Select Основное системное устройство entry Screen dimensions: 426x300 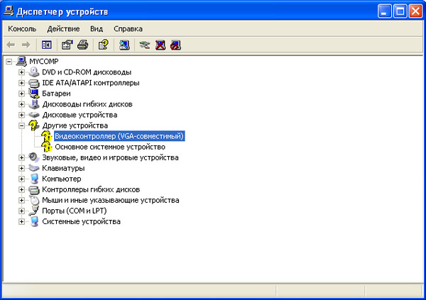[110, 147]
